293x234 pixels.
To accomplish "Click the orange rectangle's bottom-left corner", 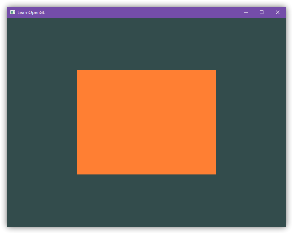I will coord(78,173).
